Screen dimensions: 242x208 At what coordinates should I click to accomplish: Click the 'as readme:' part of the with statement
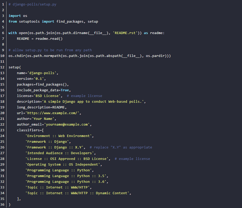tap(154, 33)
